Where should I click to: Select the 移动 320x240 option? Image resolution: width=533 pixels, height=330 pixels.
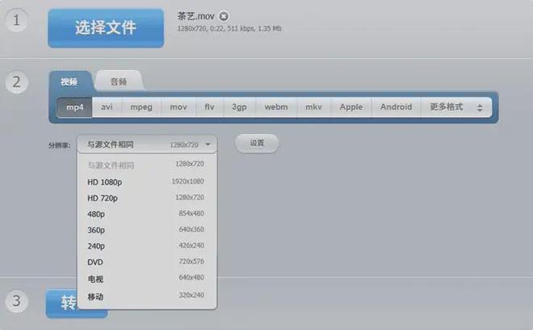pos(147,296)
